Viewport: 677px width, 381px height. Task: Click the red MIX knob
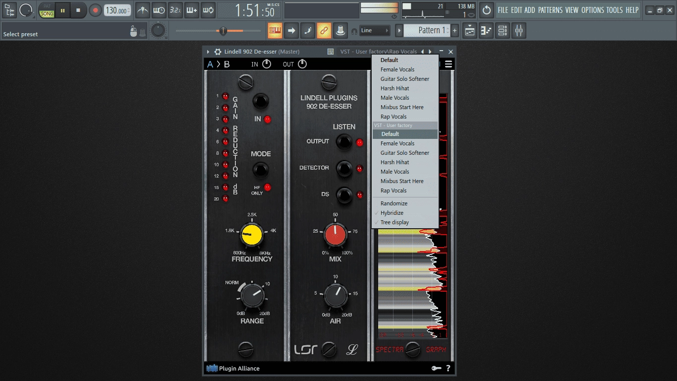335,235
